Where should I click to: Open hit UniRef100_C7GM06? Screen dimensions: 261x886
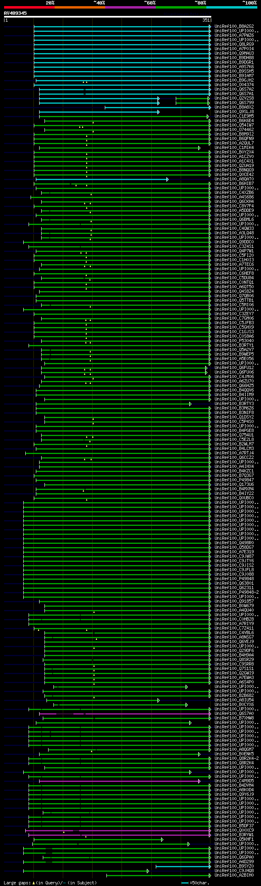(x=234, y=318)
